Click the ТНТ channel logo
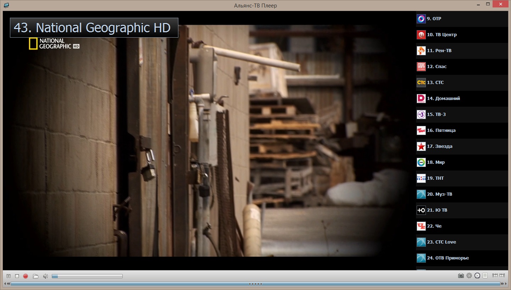The image size is (511, 290). click(421, 178)
